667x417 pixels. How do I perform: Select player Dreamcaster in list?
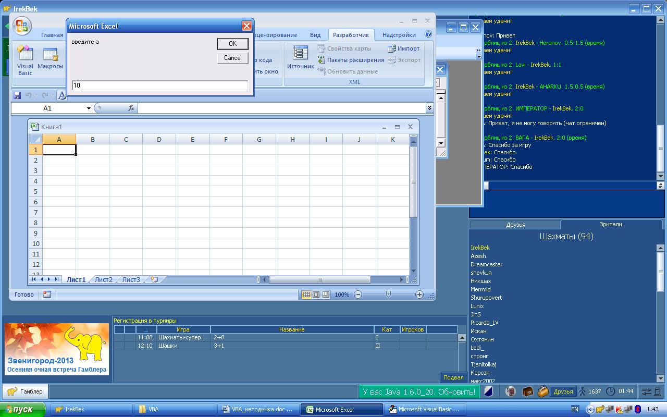click(486, 264)
